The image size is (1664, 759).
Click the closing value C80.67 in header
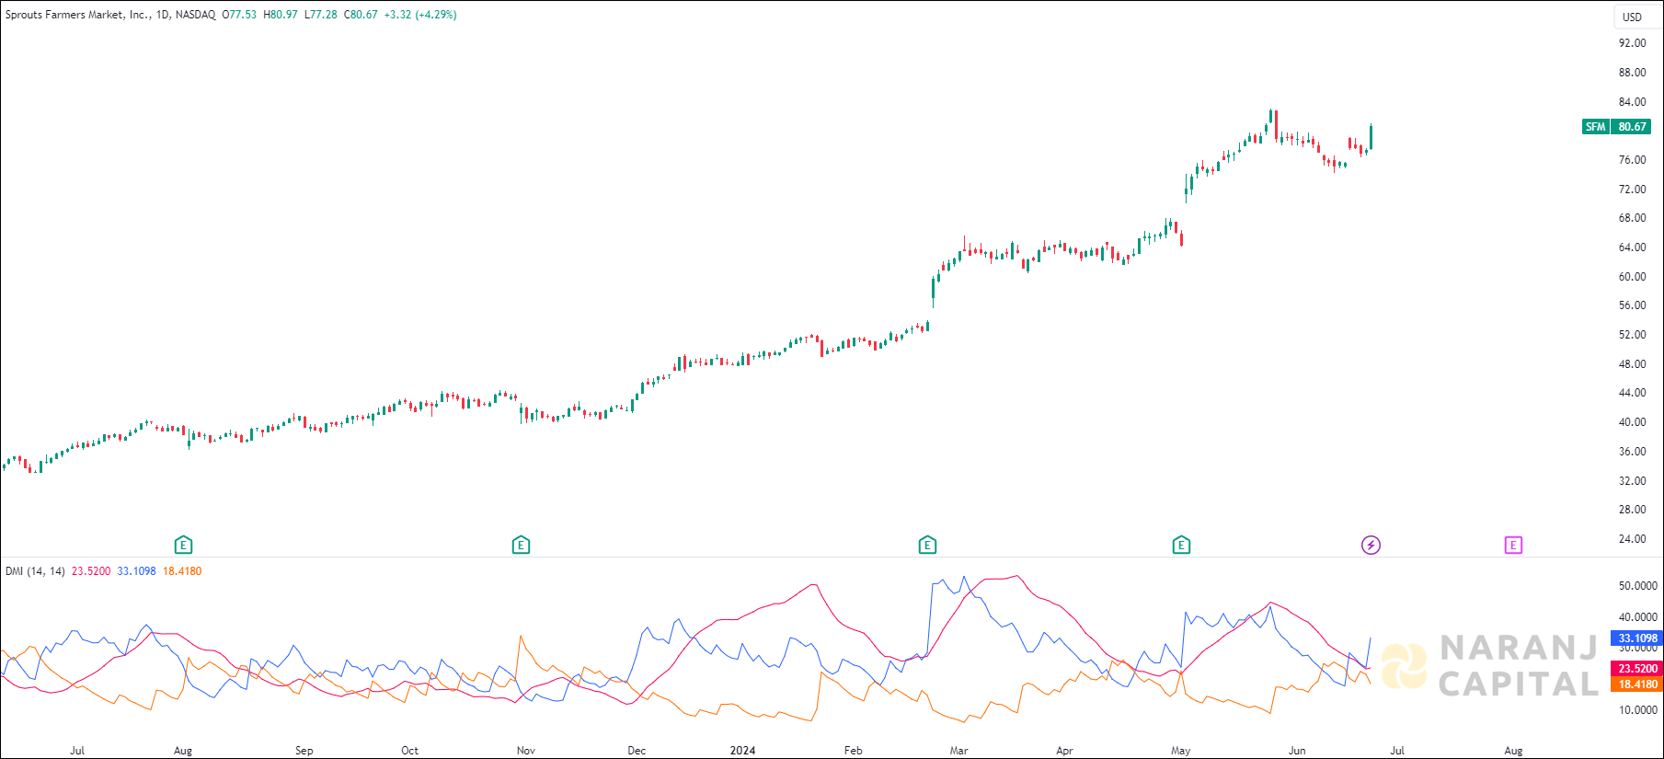click(361, 15)
